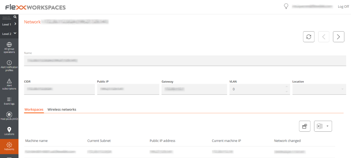This screenshot has height=158, width=351.
Task: Open the Location dropdown
Action: [319, 89]
